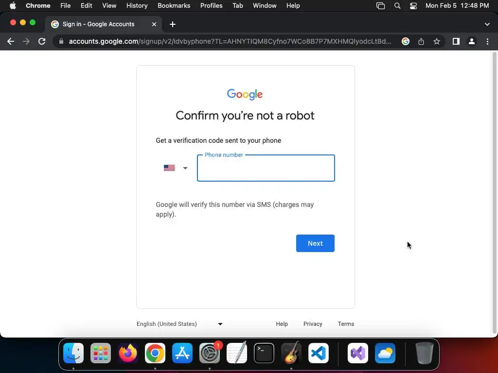Go back using the browser back arrow
Viewport: 498px width, 373px height.
pyautogui.click(x=11, y=41)
